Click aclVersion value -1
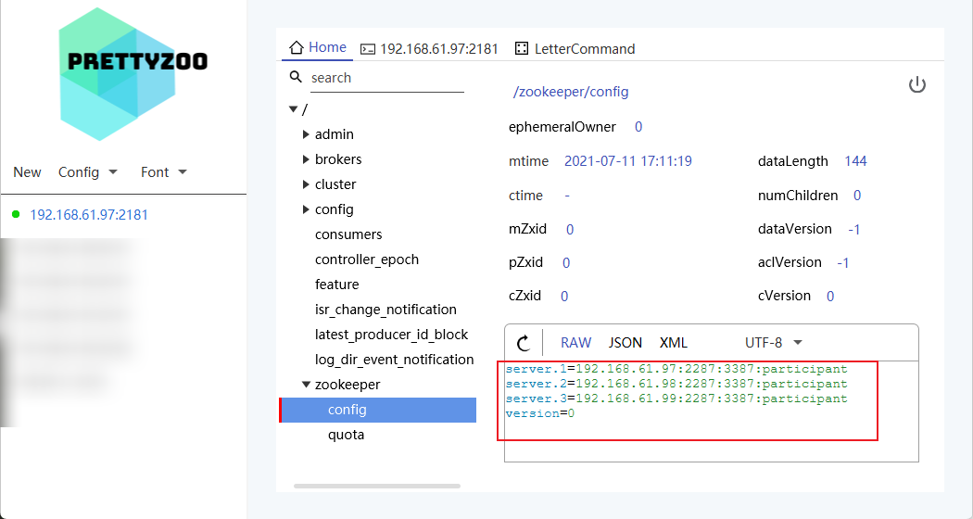The height and width of the screenshot is (519, 973). (842, 262)
